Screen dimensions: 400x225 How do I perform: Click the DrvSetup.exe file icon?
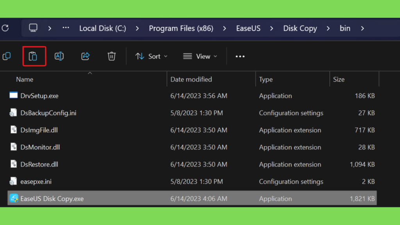[14, 95]
